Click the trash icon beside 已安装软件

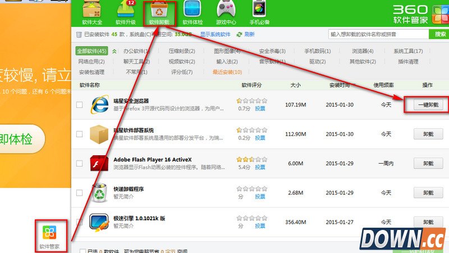click(79, 35)
